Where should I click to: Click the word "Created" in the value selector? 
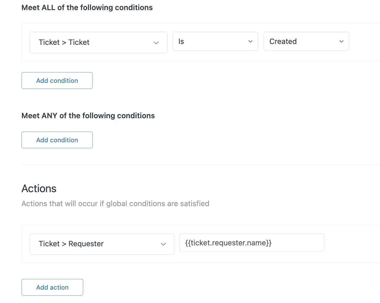coord(283,42)
